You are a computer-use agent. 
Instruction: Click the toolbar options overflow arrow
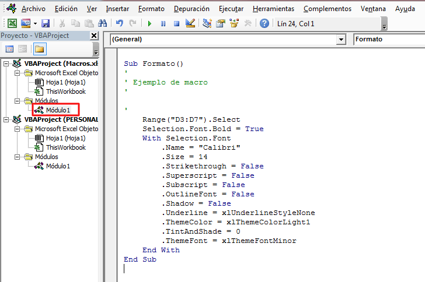click(384, 26)
